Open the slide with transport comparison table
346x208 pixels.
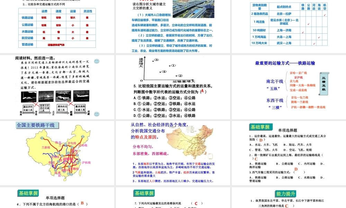[x=57, y=26]
